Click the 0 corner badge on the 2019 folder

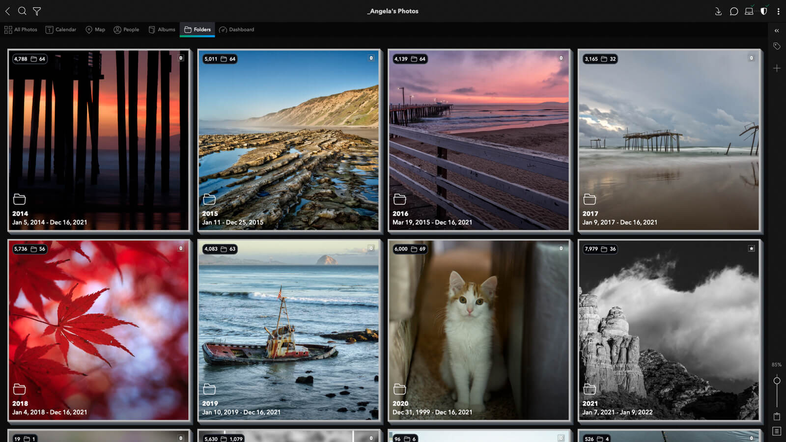click(371, 249)
